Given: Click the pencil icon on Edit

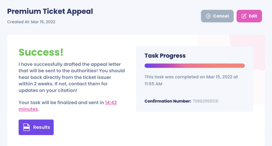Looking at the screenshot, I should pos(244,16).
